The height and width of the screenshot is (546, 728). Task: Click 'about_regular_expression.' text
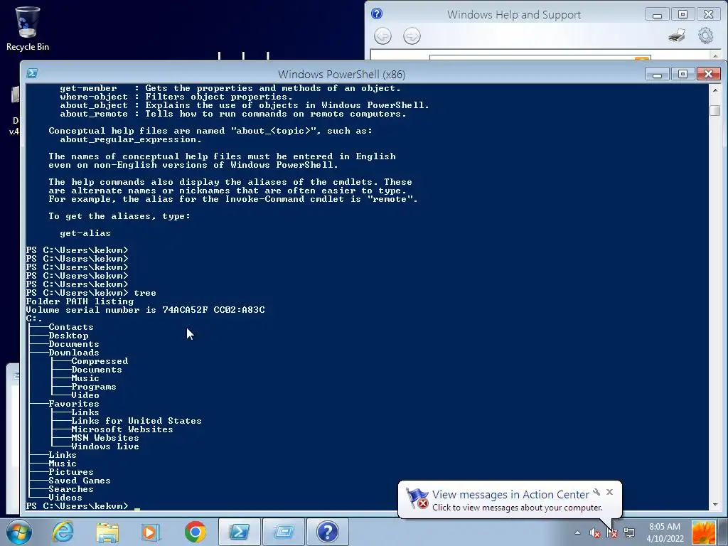(x=131, y=139)
